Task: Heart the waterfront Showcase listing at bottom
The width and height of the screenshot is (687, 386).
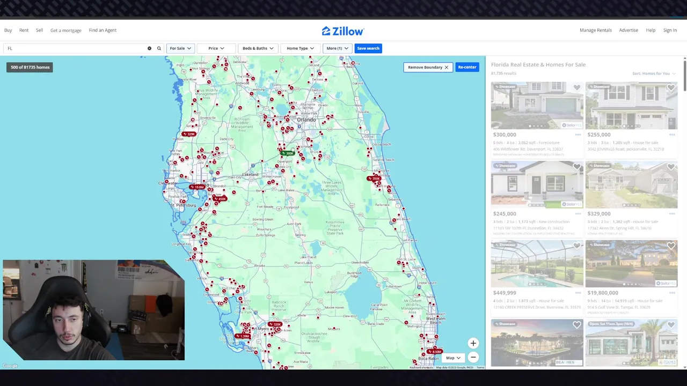Action: (x=576, y=325)
